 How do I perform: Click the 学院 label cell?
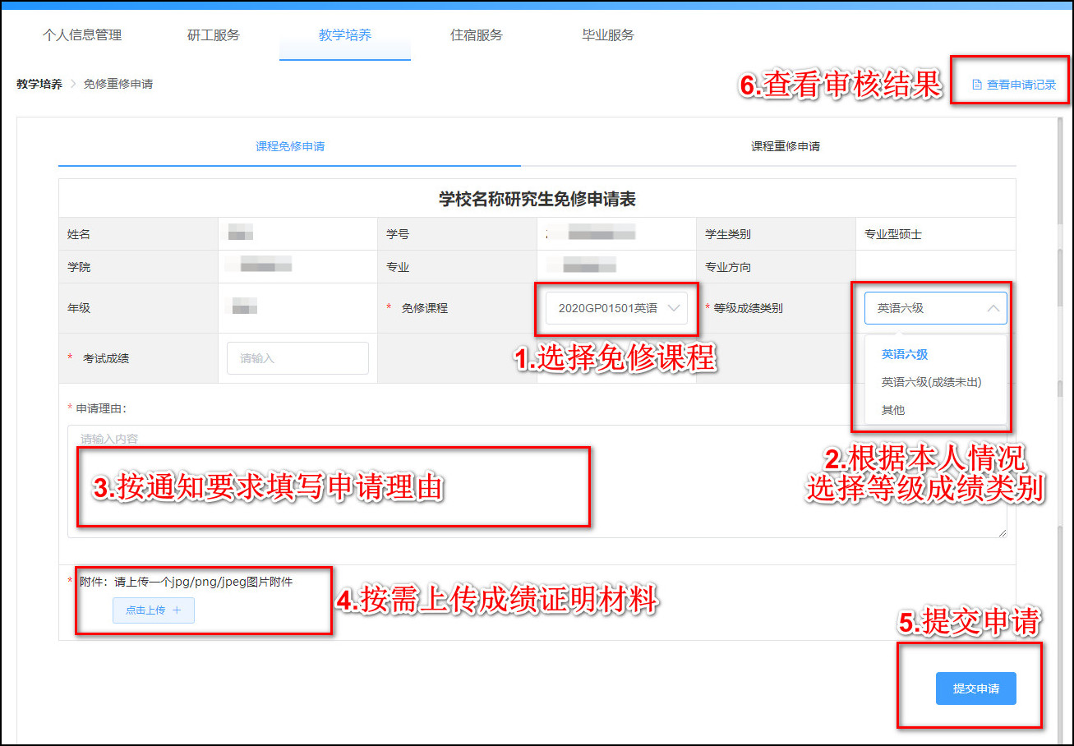138,267
